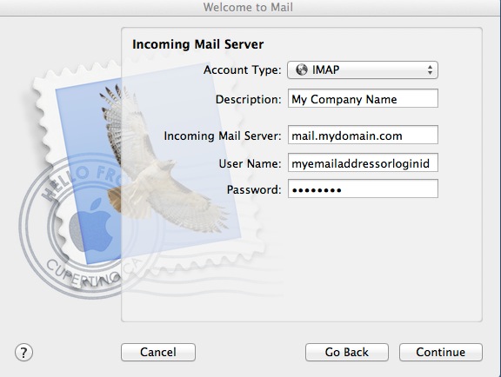
Task: Continue to the next setup step
Action: pos(441,352)
